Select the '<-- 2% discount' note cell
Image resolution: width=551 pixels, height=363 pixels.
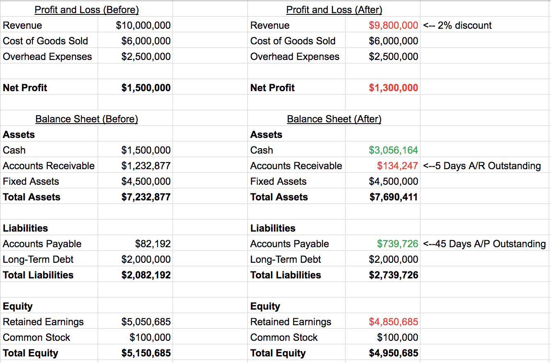(x=457, y=25)
